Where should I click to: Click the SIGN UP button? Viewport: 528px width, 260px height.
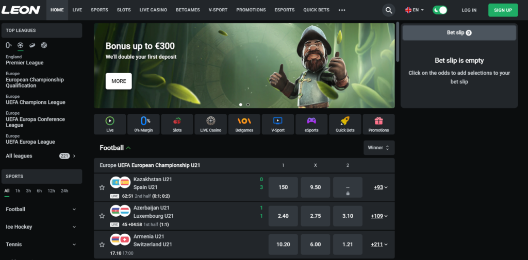[x=503, y=10]
